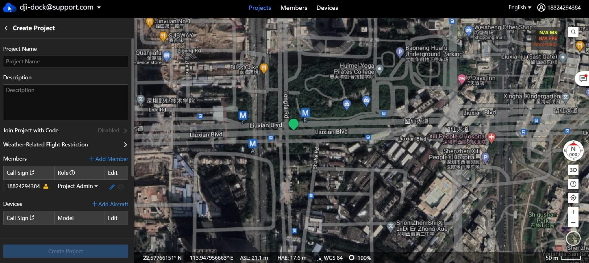Click the latitude value 22.57766151° N

(x=162, y=258)
